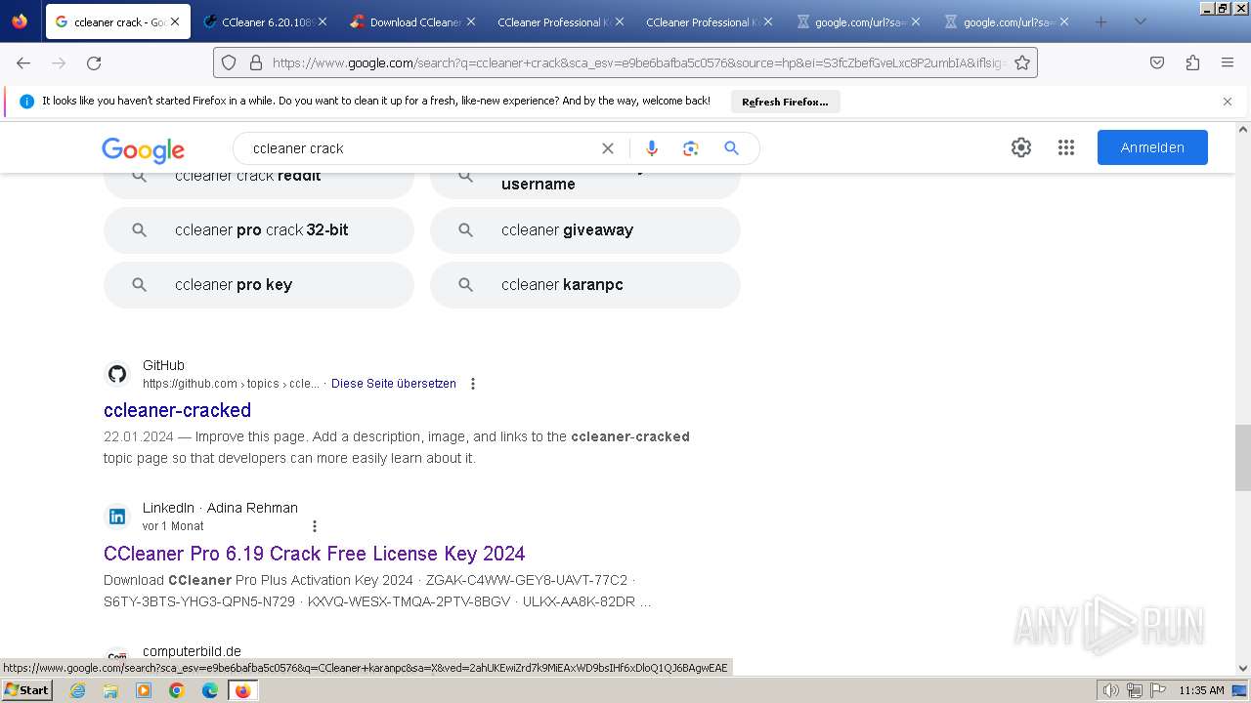Viewport: 1251px width, 703px height.
Task: Open Windows Explorer from taskbar
Action: [x=110, y=690]
